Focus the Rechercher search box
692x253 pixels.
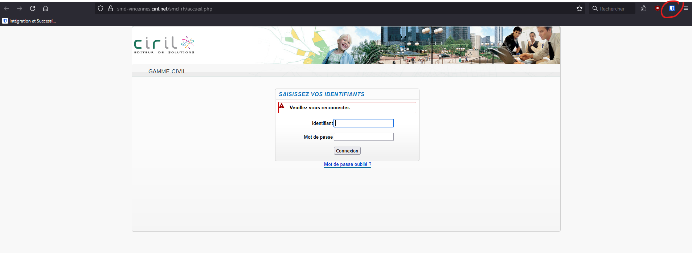613,9
